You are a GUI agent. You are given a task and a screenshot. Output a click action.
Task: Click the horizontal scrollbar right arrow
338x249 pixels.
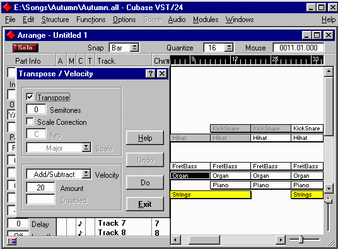(281, 240)
